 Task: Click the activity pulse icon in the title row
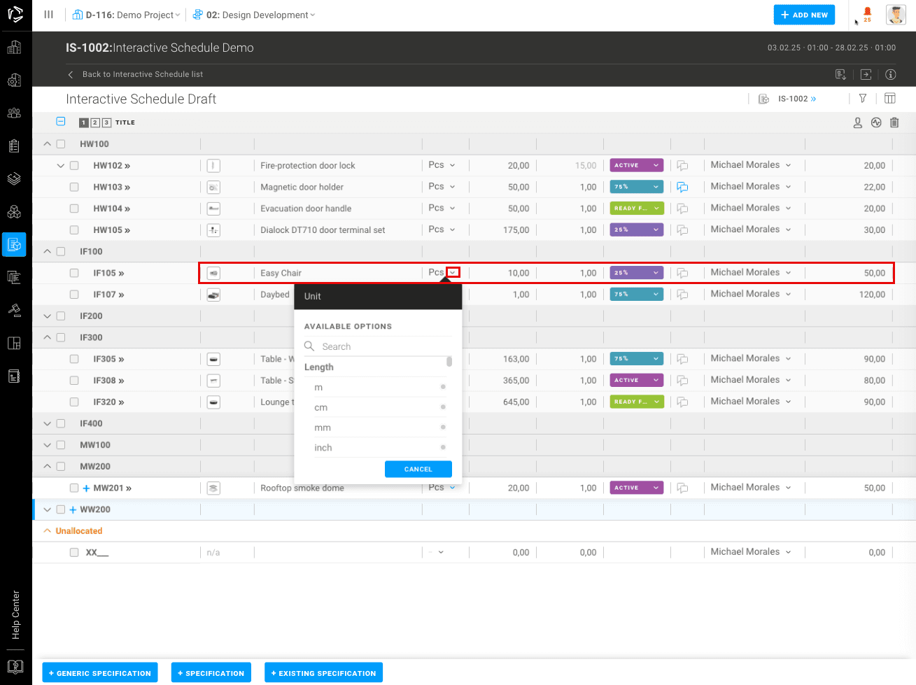(x=876, y=122)
